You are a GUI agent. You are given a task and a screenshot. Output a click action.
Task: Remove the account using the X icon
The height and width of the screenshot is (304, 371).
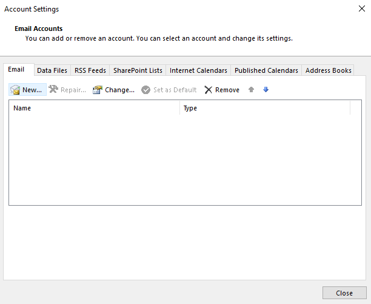(209, 90)
